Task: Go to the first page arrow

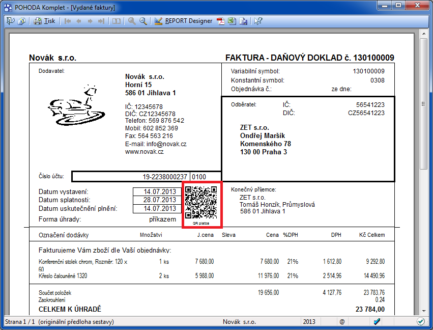Action: click(67, 21)
